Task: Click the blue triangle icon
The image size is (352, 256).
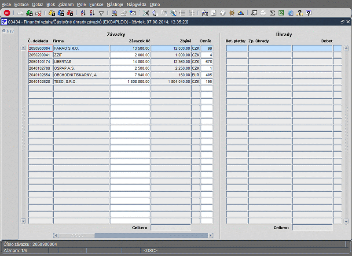Action: click(241, 13)
